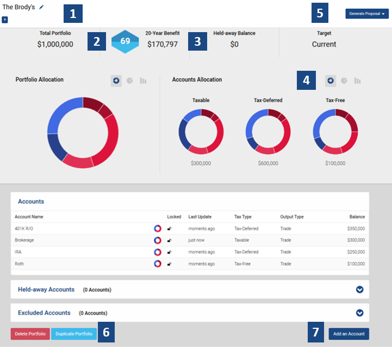The height and width of the screenshot is (349, 392).
Task: Switch Accounts Allocation to bar chart view
Action: tap(358, 81)
